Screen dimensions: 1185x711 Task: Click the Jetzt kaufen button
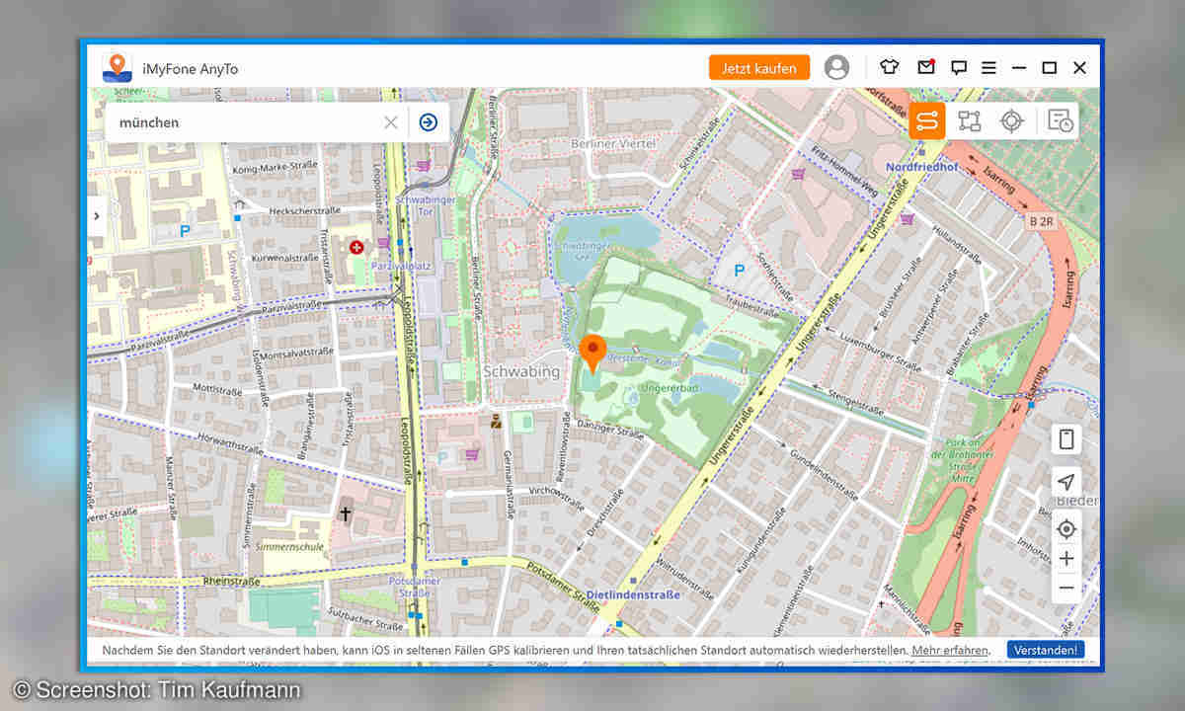point(758,68)
